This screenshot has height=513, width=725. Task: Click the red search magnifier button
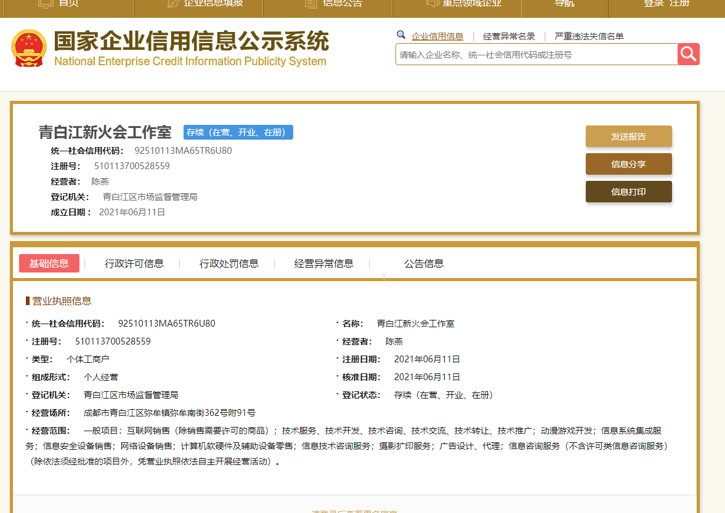click(689, 55)
